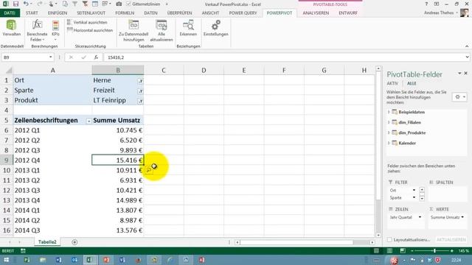Insert function using the fx icon
This screenshot has height=265, width=472.
point(96,57)
